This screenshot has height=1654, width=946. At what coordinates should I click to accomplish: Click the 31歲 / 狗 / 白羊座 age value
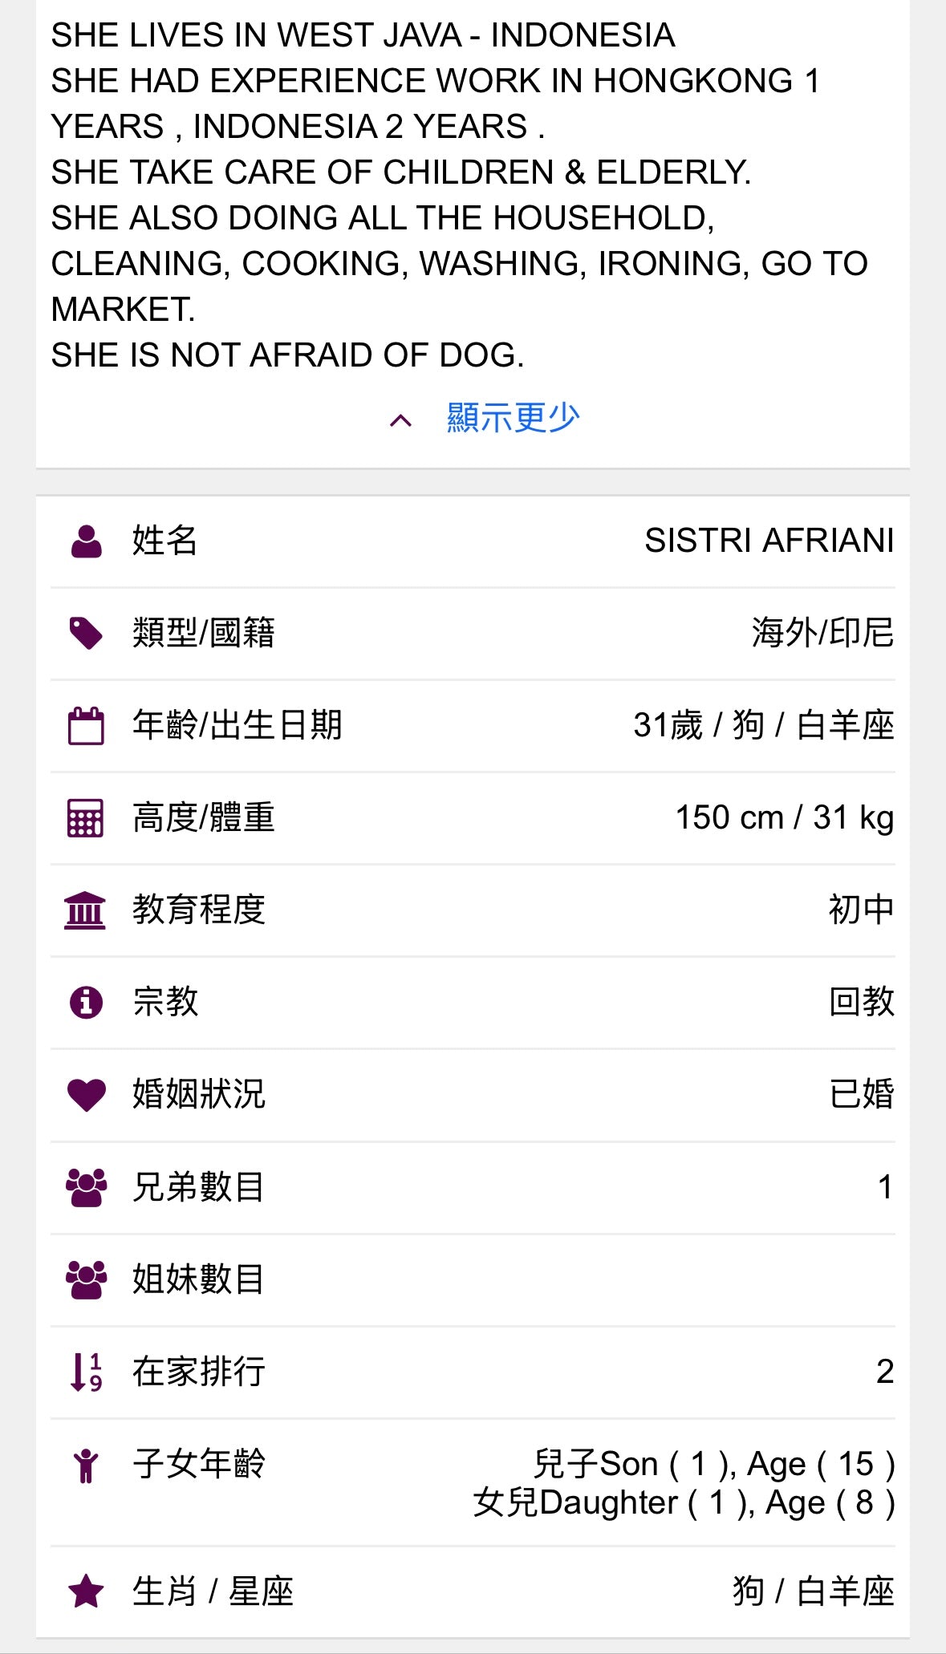763,725
